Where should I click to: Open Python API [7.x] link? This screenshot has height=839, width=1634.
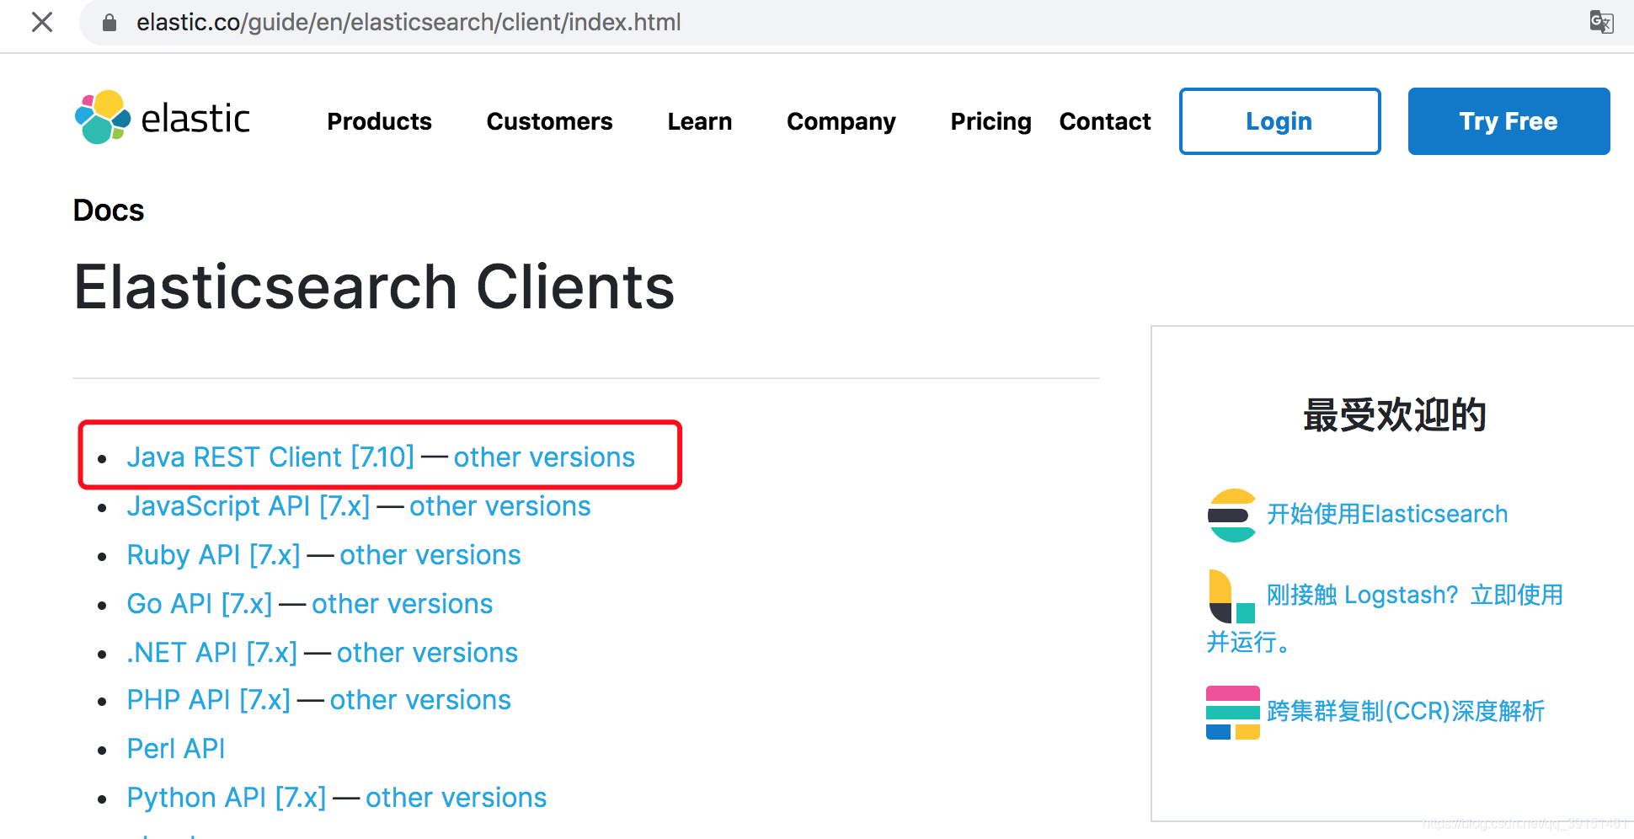(x=227, y=798)
